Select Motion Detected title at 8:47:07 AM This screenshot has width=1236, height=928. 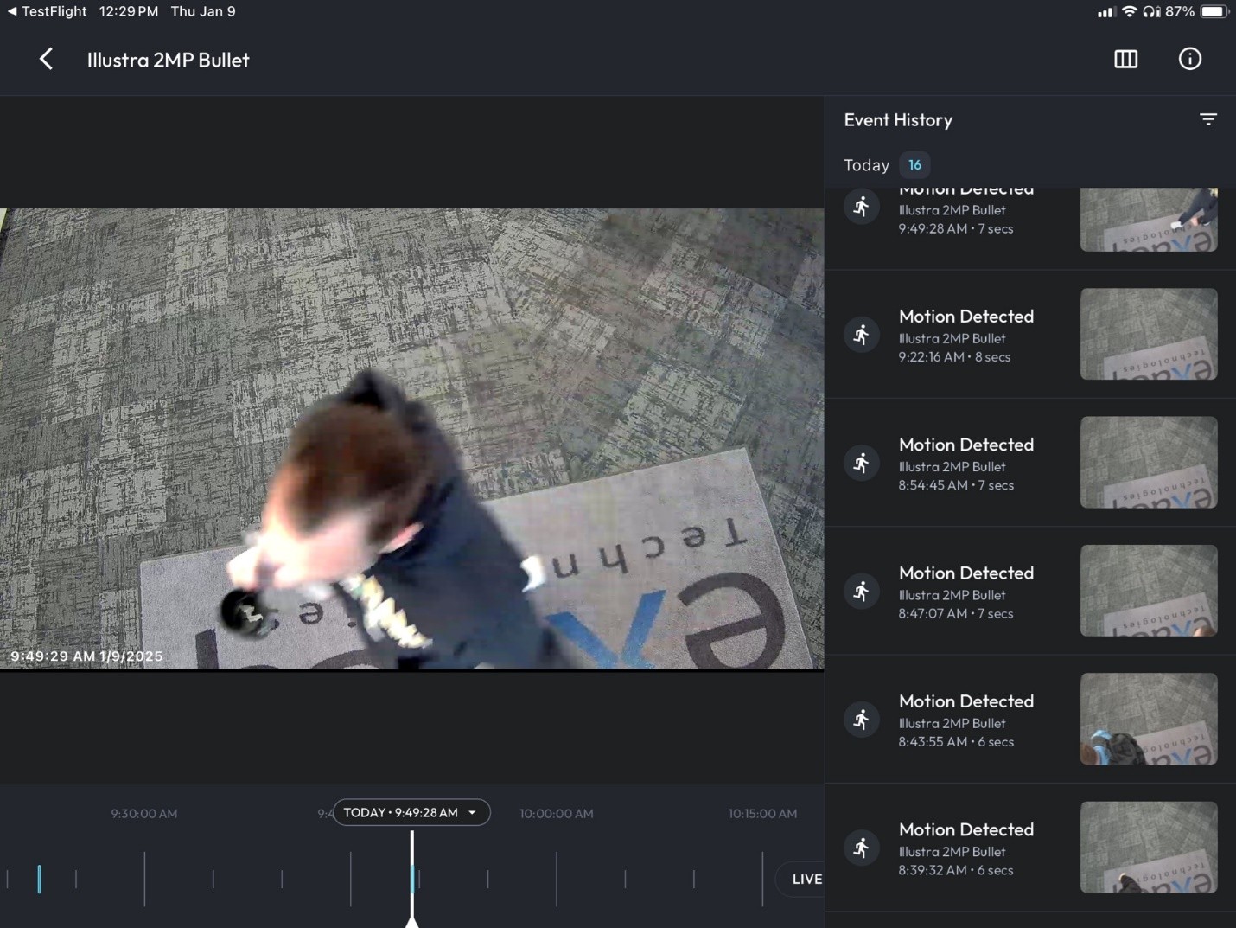point(966,573)
